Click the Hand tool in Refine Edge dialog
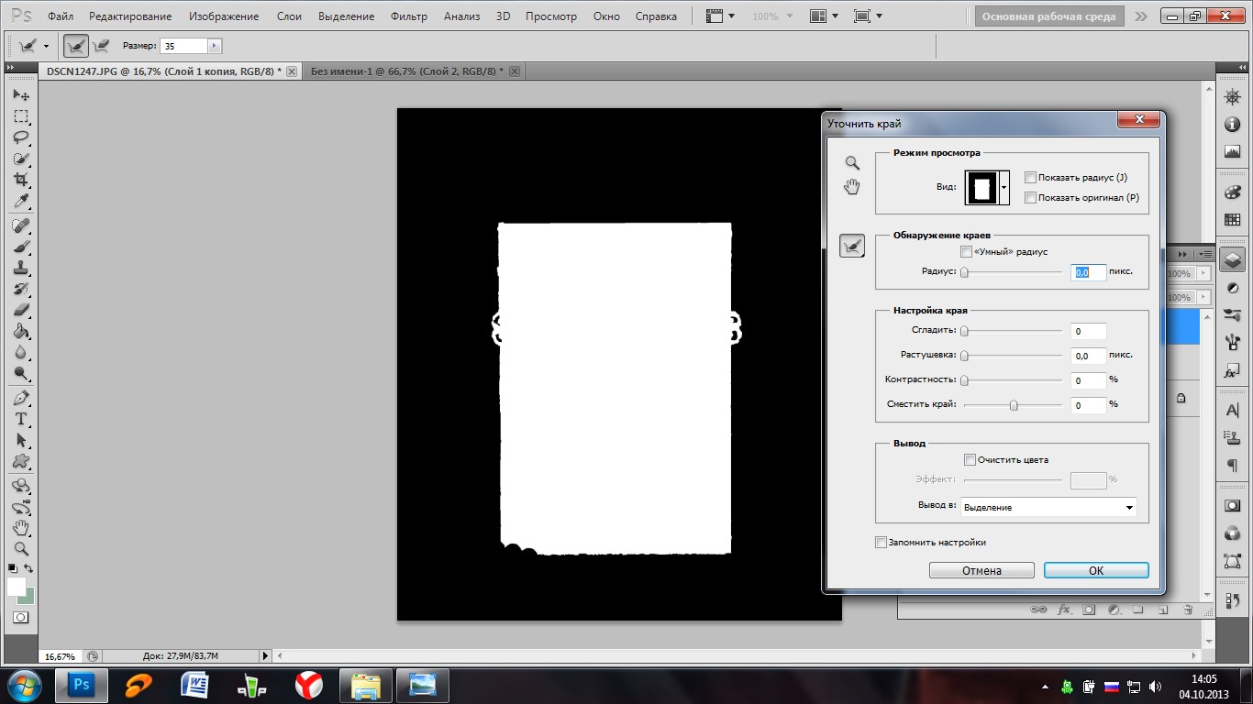Image resolution: width=1253 pixels, height=704 pixels. pyautogui.click(x=852, y=187)
